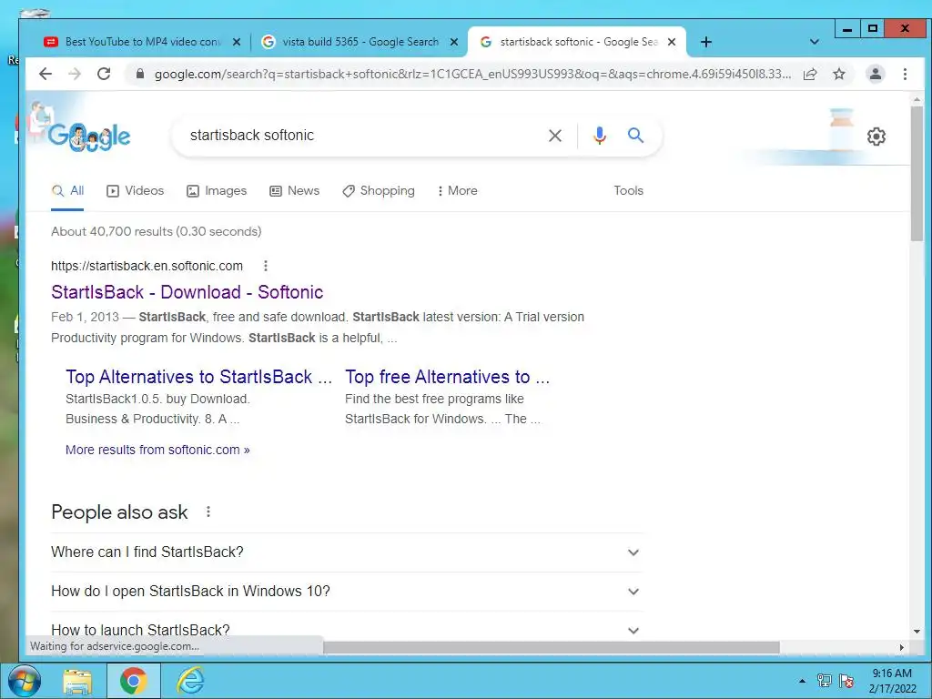Click the network tray icon
The image size is (932, 699).
click(x=824, y=681)
